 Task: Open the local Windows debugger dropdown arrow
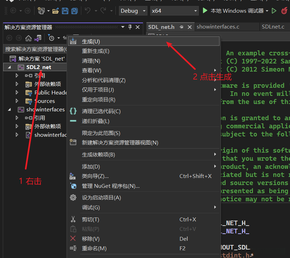(x=267, y=11)
